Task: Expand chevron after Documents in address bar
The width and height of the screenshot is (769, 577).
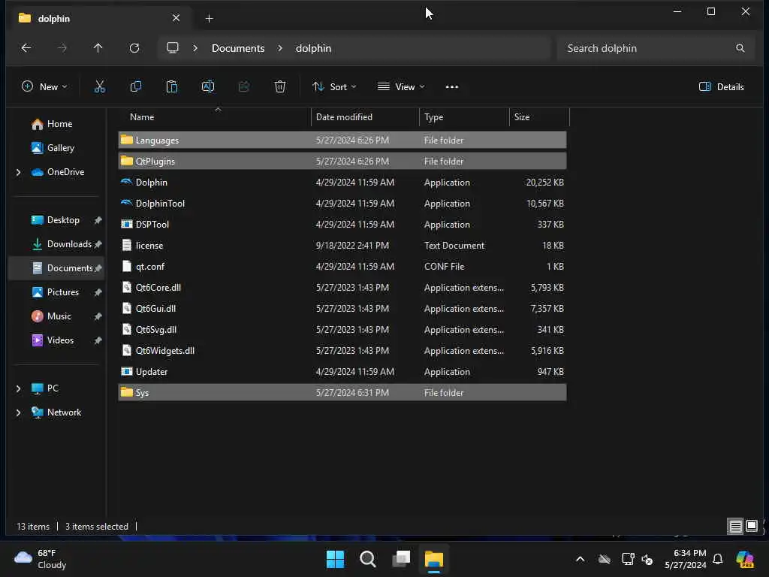Action: click(x=280, y=48)
